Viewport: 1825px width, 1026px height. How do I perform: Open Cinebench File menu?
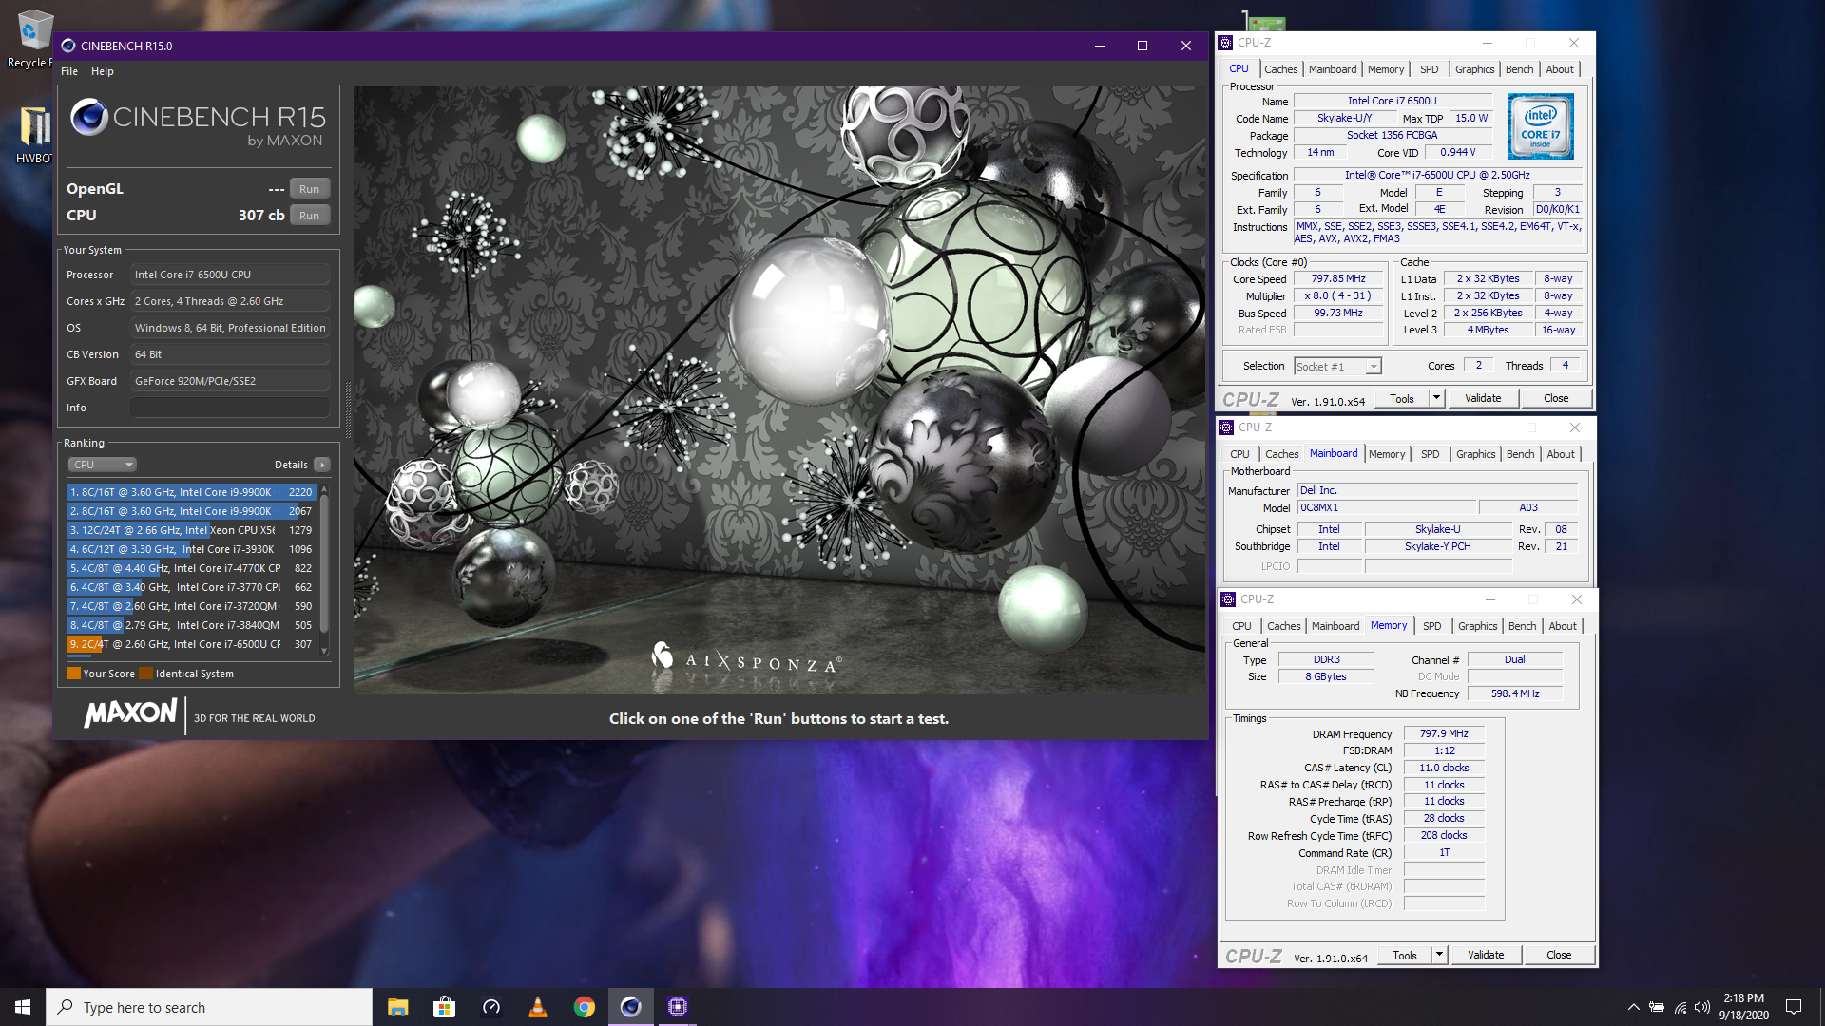pos(69,71)
